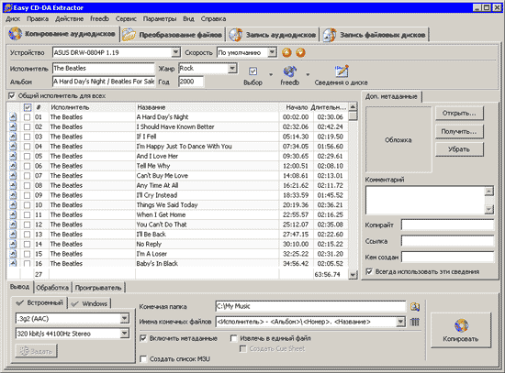Open the Сведения о диске icon

[x=341, y=71]
